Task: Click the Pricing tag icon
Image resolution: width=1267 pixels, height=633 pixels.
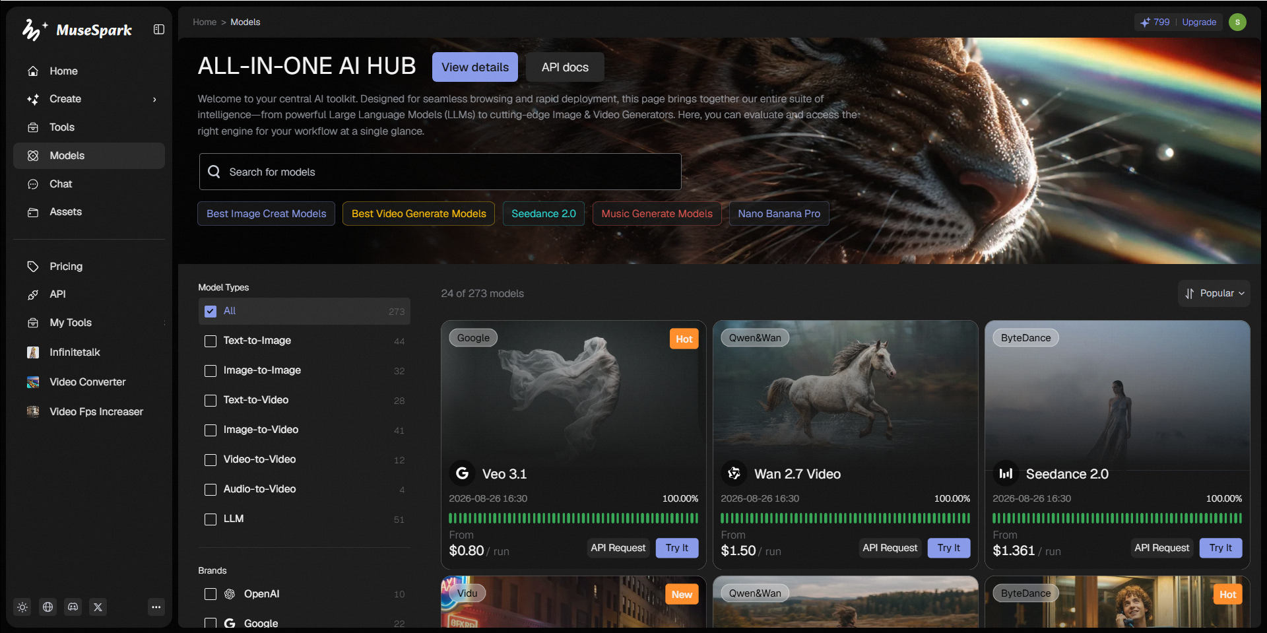Action: (33, 267)
